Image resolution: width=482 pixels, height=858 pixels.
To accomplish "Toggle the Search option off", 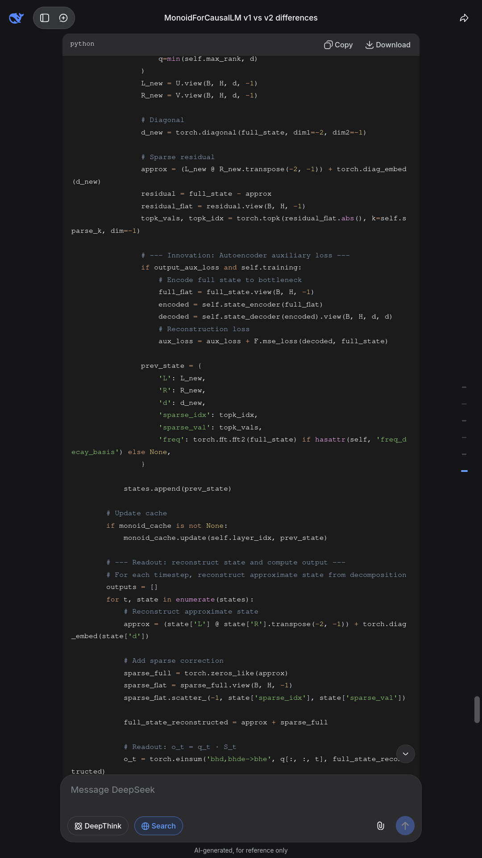I will [158, 826].
